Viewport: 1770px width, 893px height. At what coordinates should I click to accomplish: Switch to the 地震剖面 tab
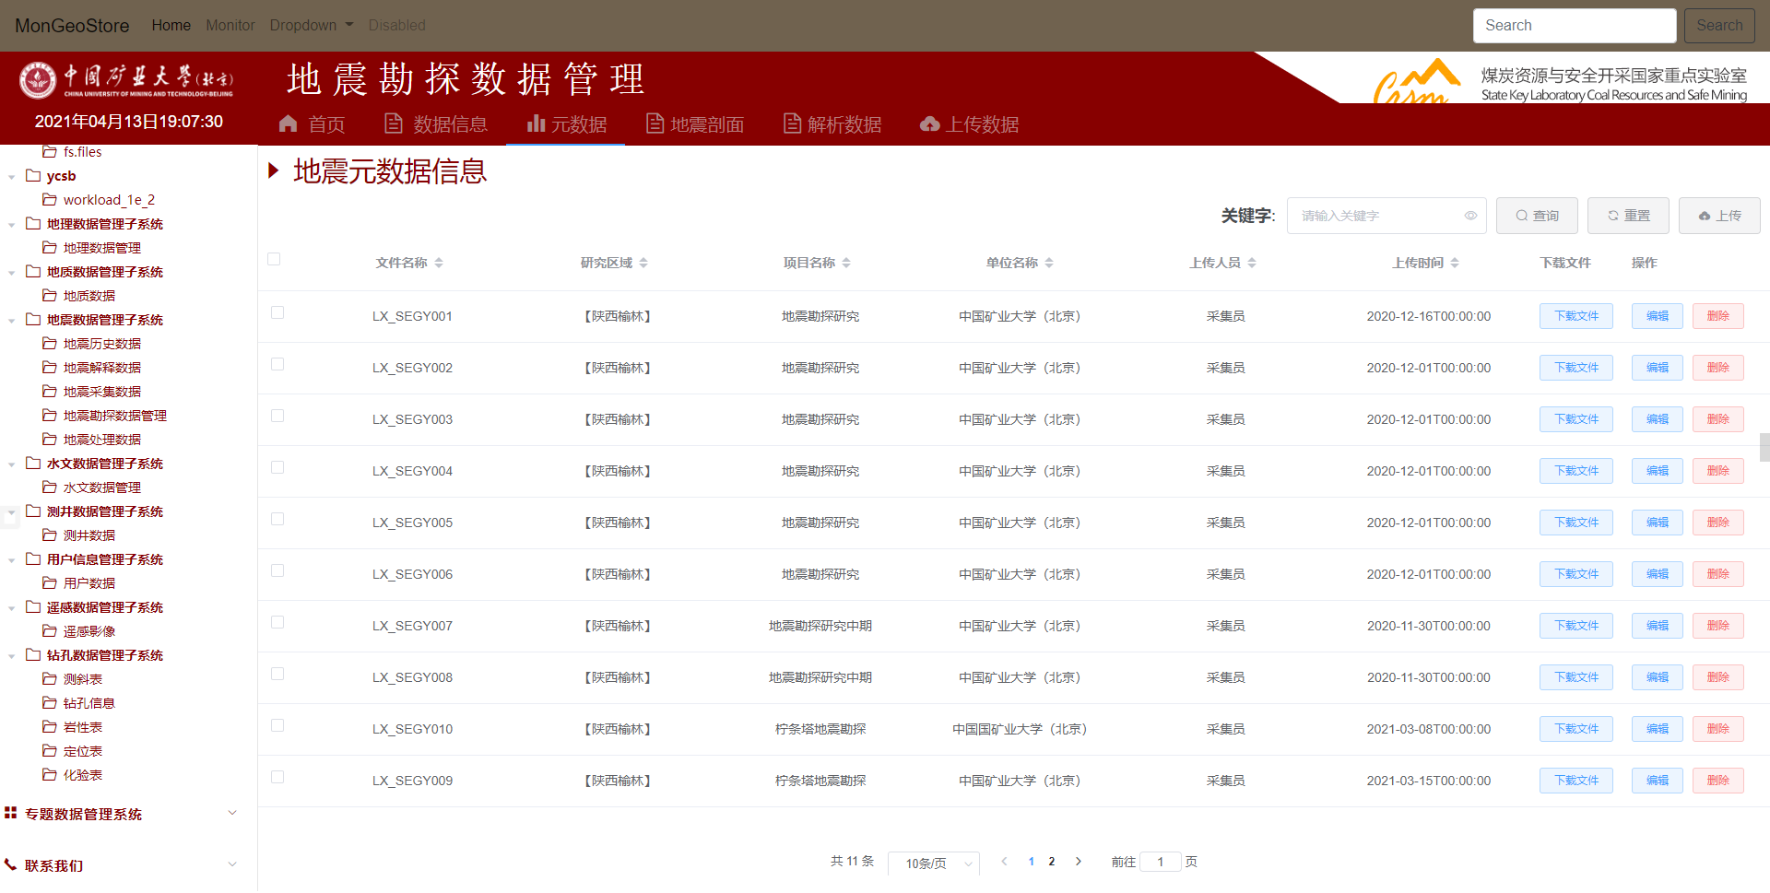pyautogui.click(x=695, y=123)
